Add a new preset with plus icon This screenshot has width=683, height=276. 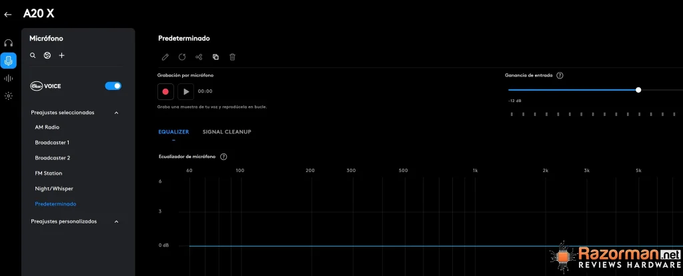click(x=61, y=55)
